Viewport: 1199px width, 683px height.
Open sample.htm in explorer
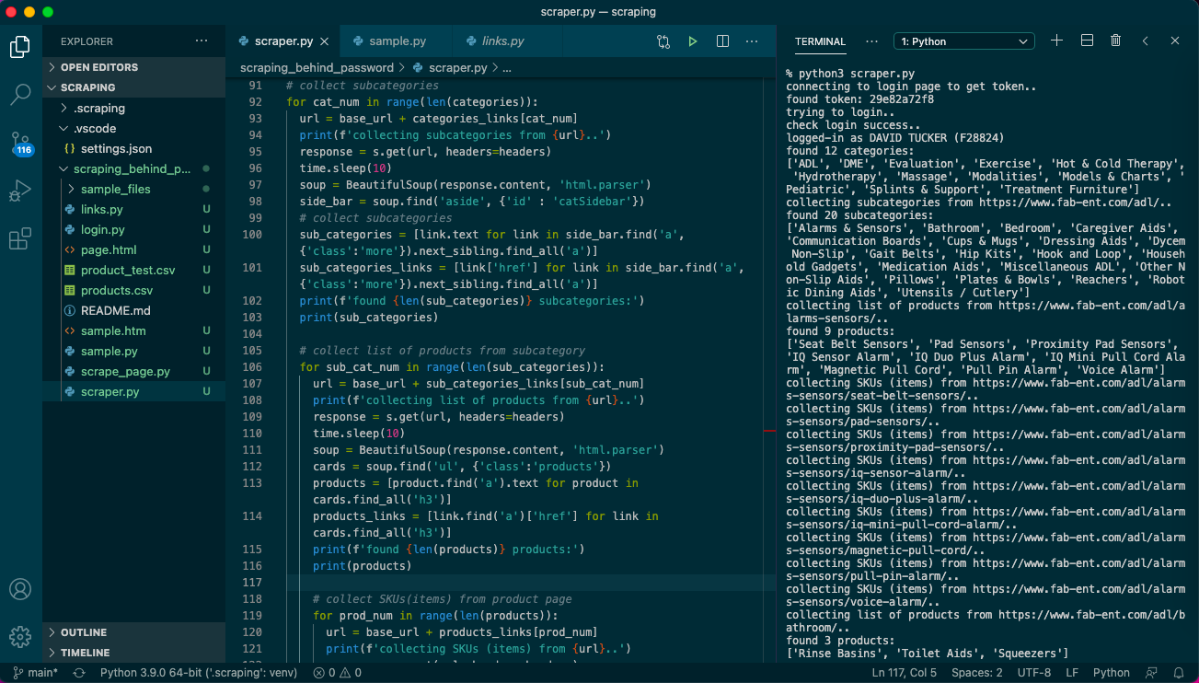133,330
